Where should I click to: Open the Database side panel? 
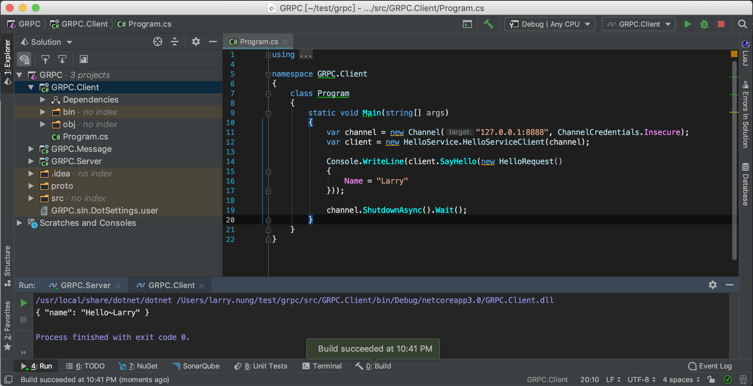tap(746, 184)
